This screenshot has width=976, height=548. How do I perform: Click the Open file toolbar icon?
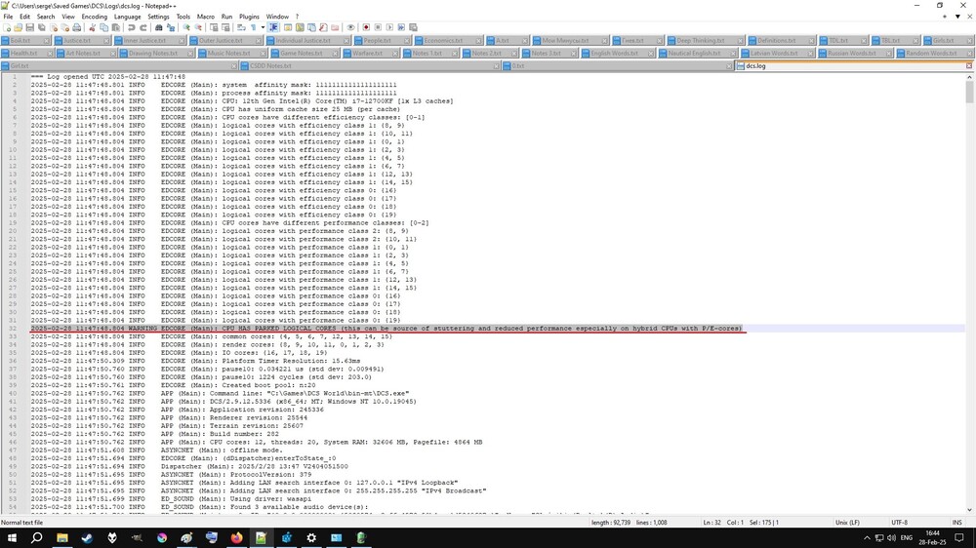click(18, 27)
